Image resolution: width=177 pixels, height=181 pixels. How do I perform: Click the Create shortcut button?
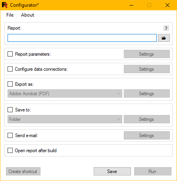[x=23, y=172]
